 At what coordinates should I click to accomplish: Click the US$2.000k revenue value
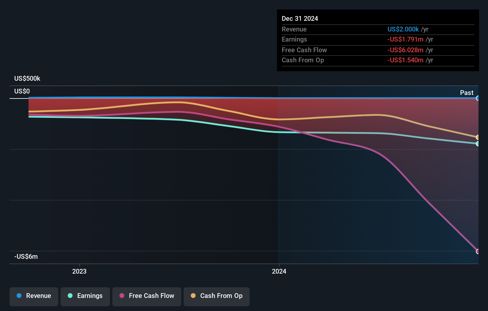pos(403,29)
